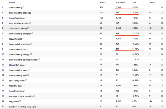Viewport: 166px width, 109px height.
Task: Open the 'marketing types' query link
Action: [x=16, y=86]
